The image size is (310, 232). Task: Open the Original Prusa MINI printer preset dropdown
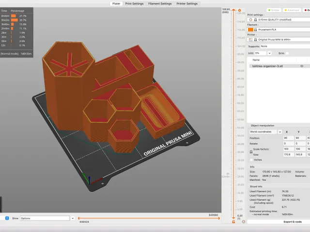coord(279,40)
